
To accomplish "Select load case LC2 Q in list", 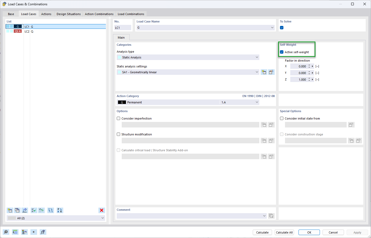I will click(56, 31).
